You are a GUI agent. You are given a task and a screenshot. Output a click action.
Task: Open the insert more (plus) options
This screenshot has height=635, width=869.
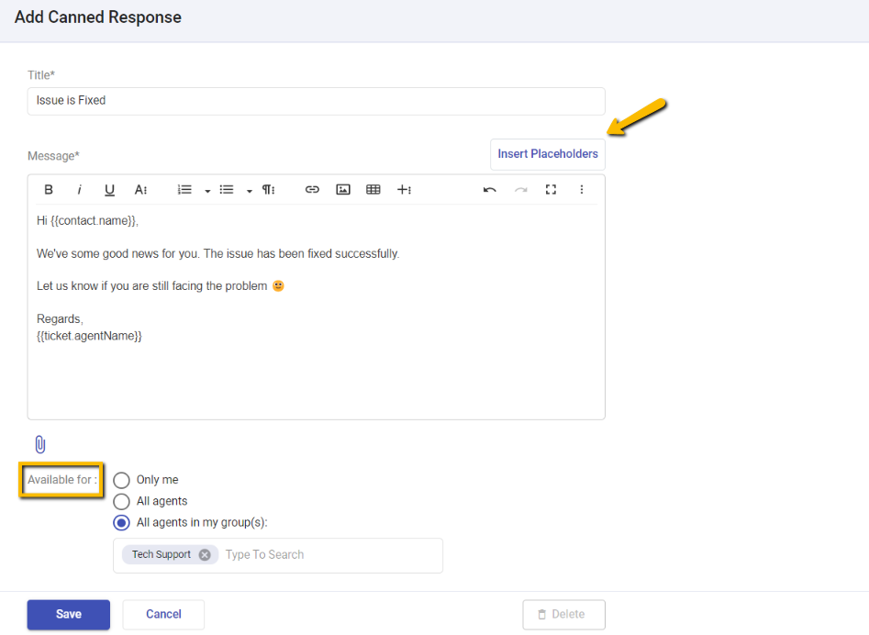pos(404,190)
